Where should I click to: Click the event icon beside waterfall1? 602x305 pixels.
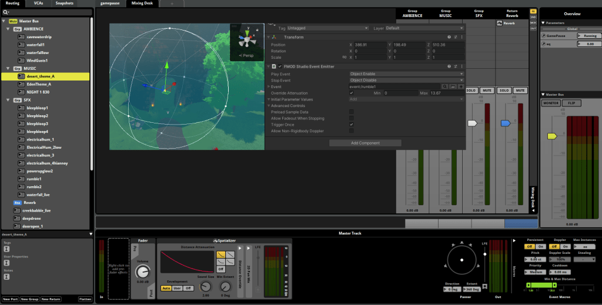(x=21, y=45)
